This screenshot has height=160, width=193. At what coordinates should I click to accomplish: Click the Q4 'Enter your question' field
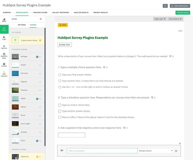102,151
